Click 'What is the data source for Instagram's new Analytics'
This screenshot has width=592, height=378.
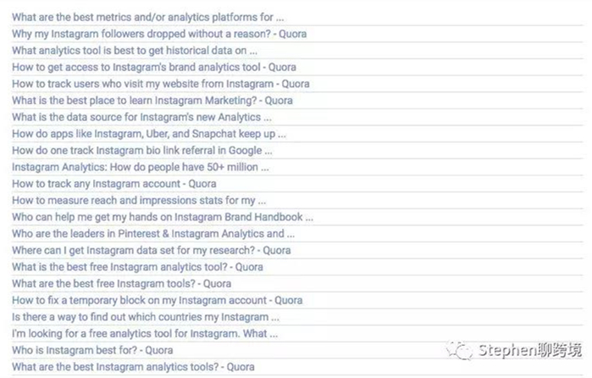(141, 117)
